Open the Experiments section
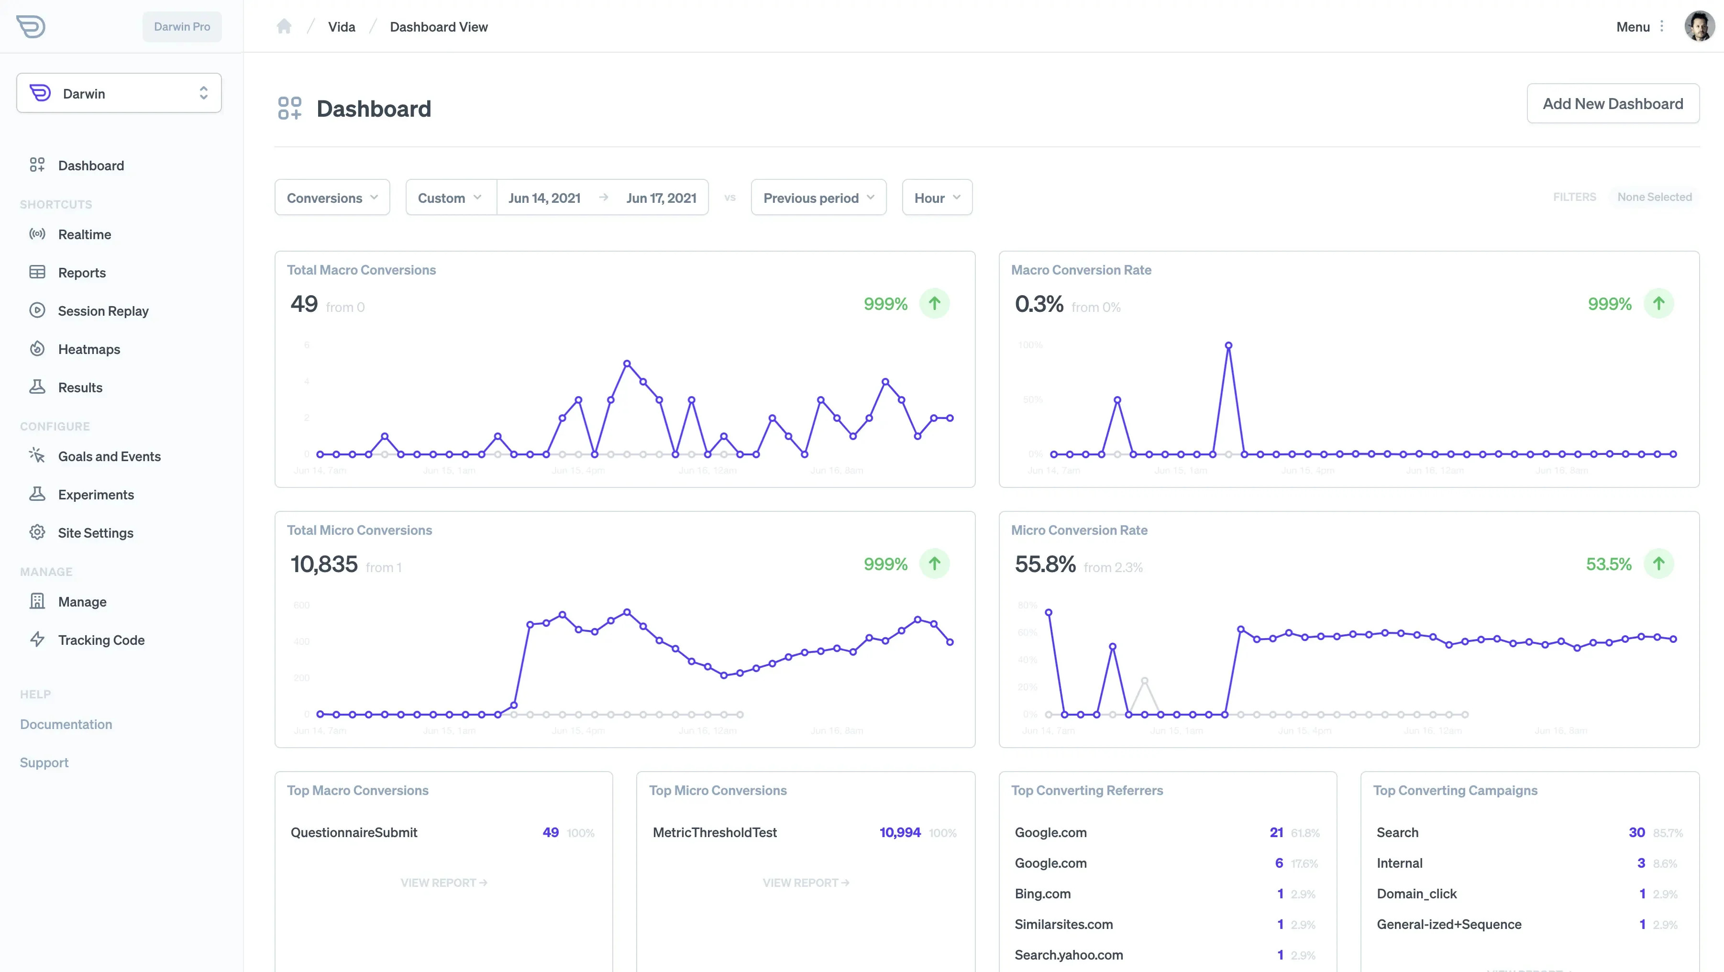This screenshot has width=1724, height=972. 96,494
